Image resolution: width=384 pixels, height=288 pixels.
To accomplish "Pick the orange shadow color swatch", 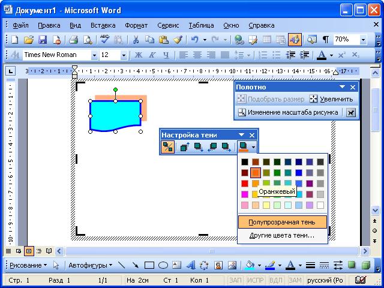I will click(x=256, y=173).
